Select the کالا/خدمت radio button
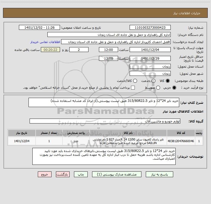 (135, 81)
